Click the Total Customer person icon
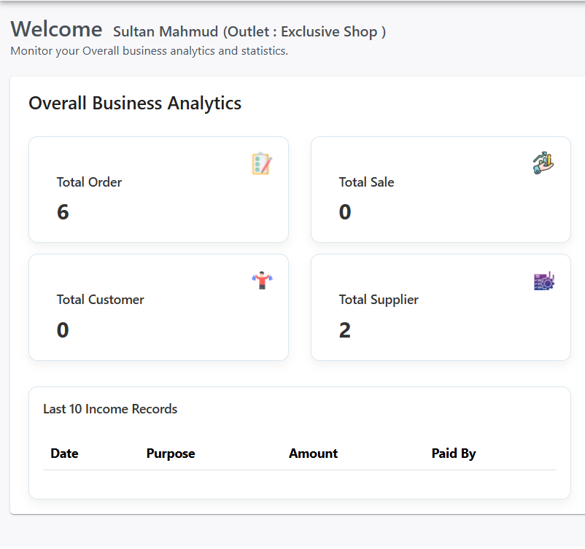This screenshot has width=585, height=549. tap(262, 281)
